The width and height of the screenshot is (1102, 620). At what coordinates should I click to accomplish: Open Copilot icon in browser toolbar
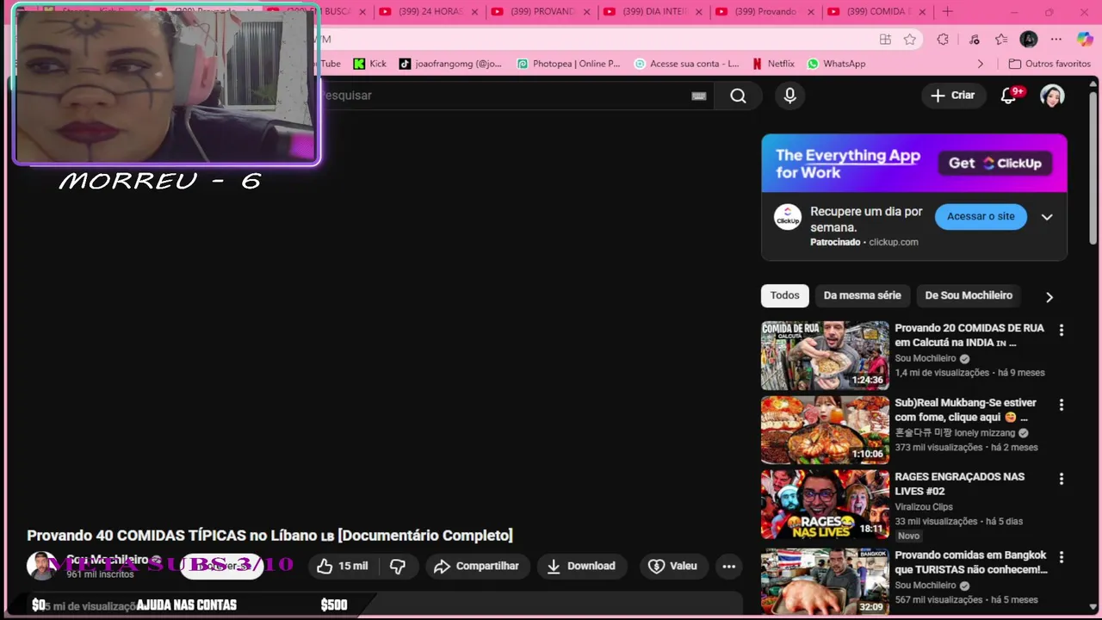click(x=1085, y=39)
